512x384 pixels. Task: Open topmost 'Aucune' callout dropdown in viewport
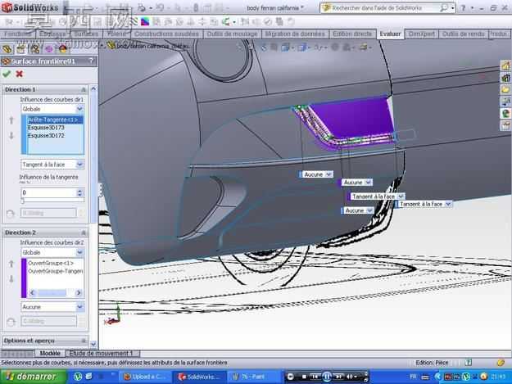pyautogui.click(x=328, y=174)
